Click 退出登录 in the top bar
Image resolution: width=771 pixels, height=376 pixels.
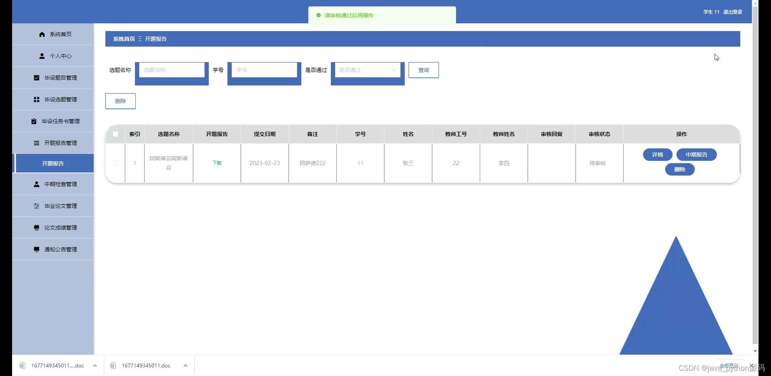point(732,12)
